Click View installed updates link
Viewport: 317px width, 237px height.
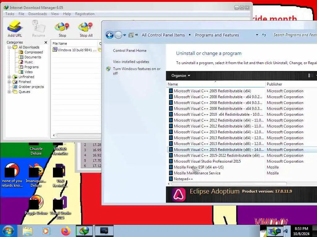click(131, 62)
